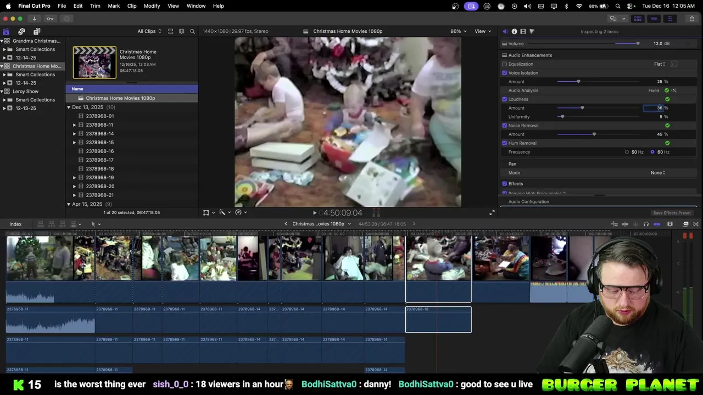Enter full screen viewer mode
This screenshot has width=703, height=395.
tap(492, 213)
